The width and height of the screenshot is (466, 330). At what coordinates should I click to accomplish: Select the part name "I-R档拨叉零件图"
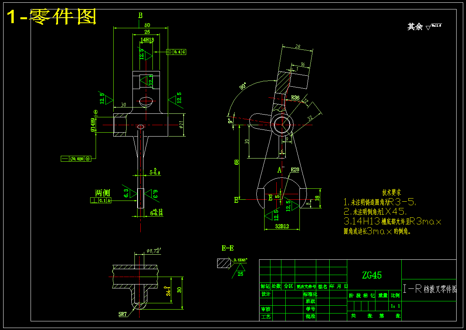coord(430,289)
